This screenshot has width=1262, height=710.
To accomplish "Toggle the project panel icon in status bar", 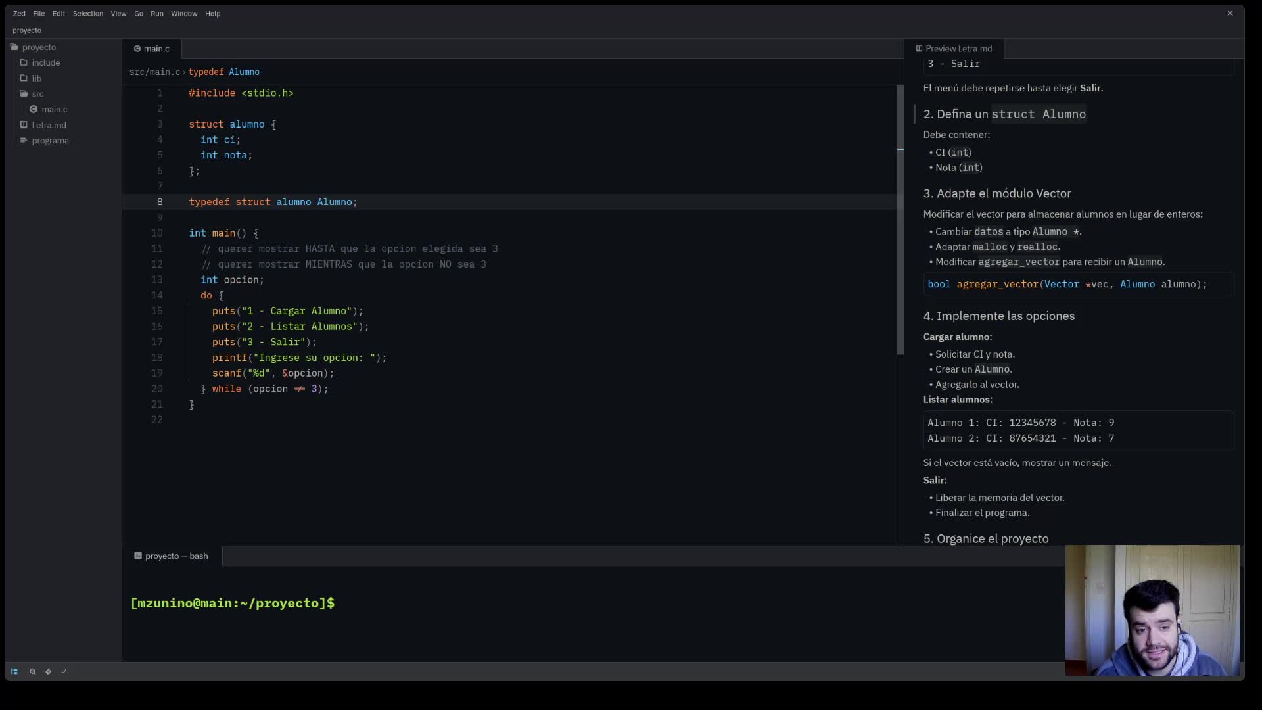I will coord(14,671).
